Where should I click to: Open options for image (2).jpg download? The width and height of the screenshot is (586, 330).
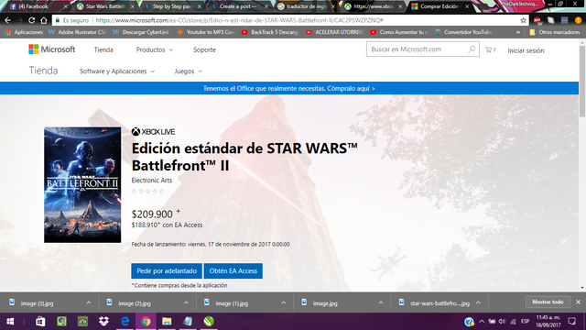[186, 303]
